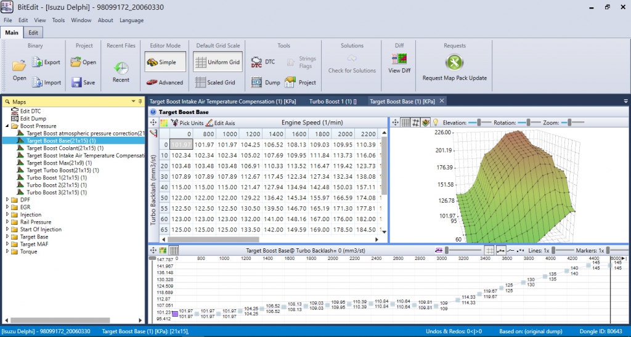Viewport: 631px width, 337px height.
Task: Click Request Map Pack Update icon
Action: pos(454,62)
